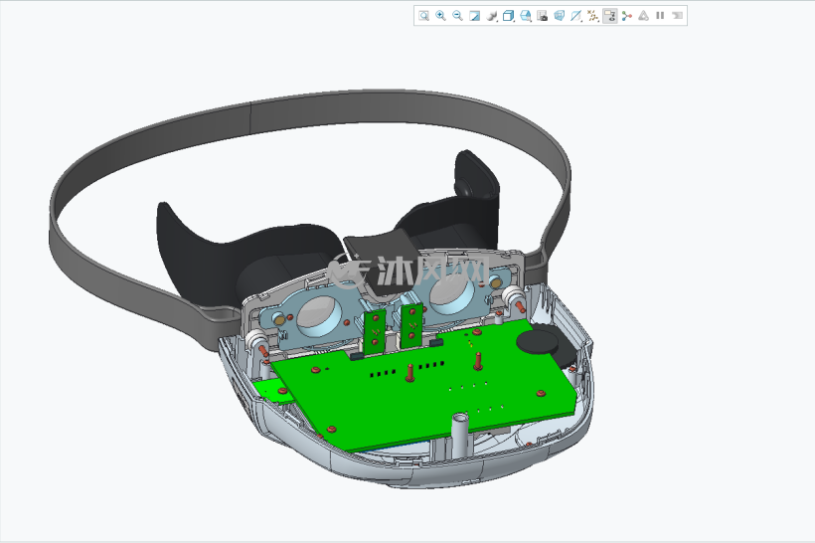Toggle the highlighted annotation display button
The width and height of the screenshot is (815, 543).
[x=609, y=16]
